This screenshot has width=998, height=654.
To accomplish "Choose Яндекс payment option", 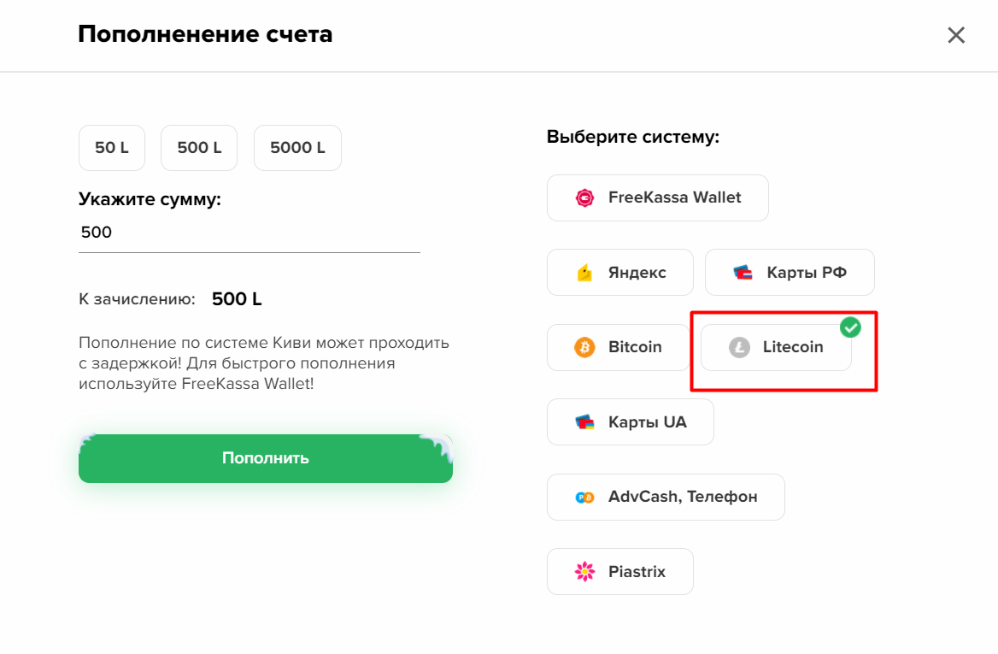I will click(x=620, y=273).
